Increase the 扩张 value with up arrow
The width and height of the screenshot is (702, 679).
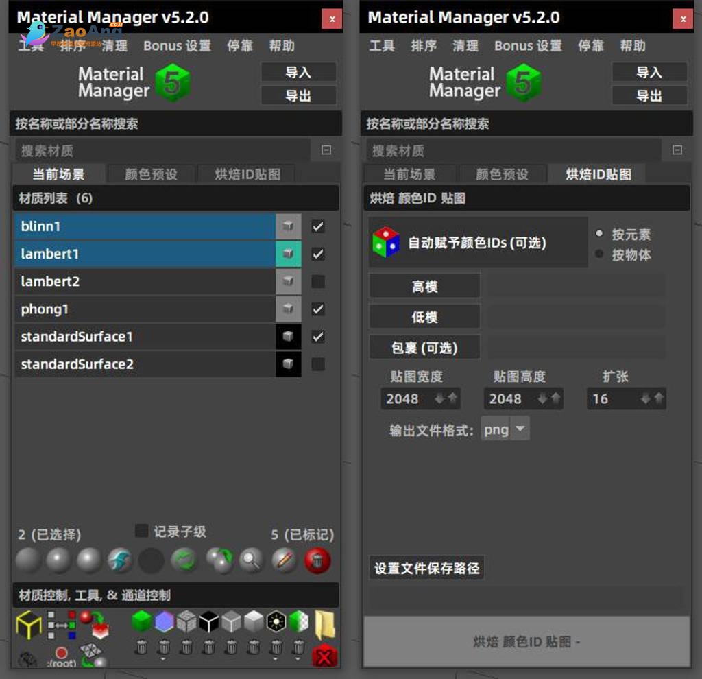[659, 398]
